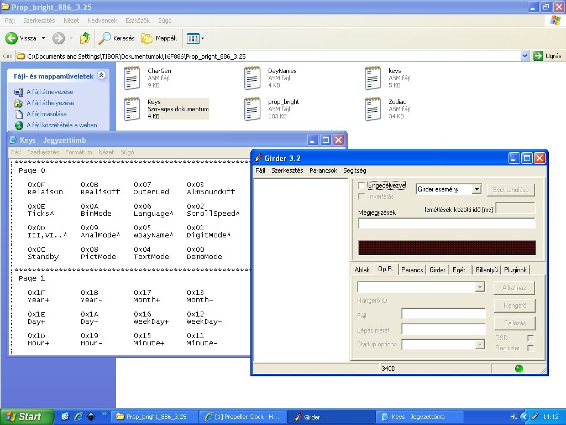
Task: Click the green Ugrás go arrow
Action: pyautogui.click(x=538, y=56)
